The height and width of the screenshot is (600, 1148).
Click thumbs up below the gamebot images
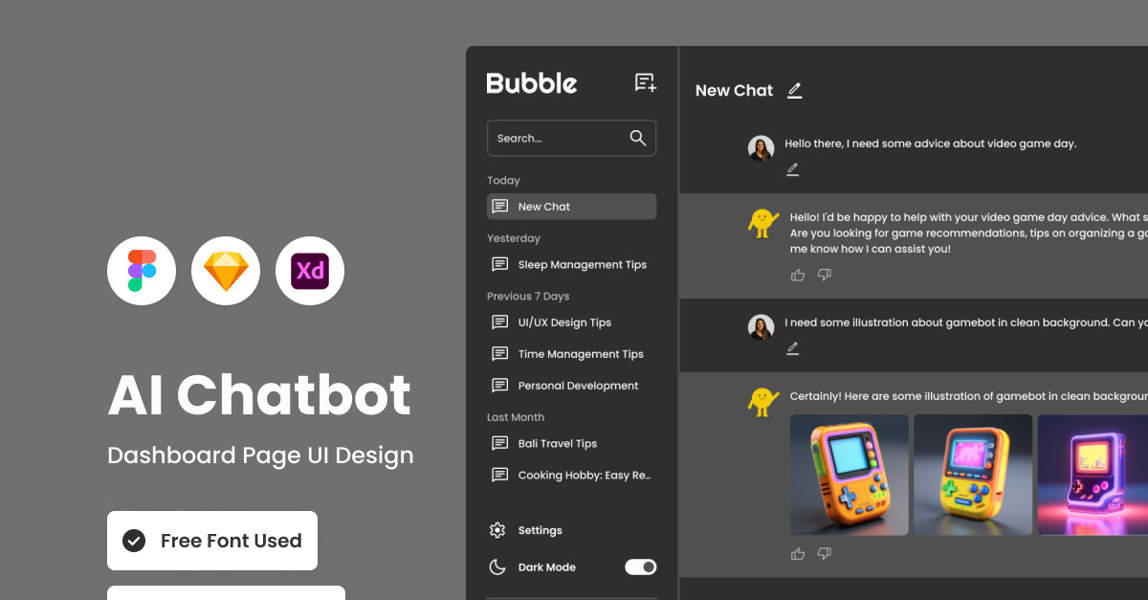point(798,554)
